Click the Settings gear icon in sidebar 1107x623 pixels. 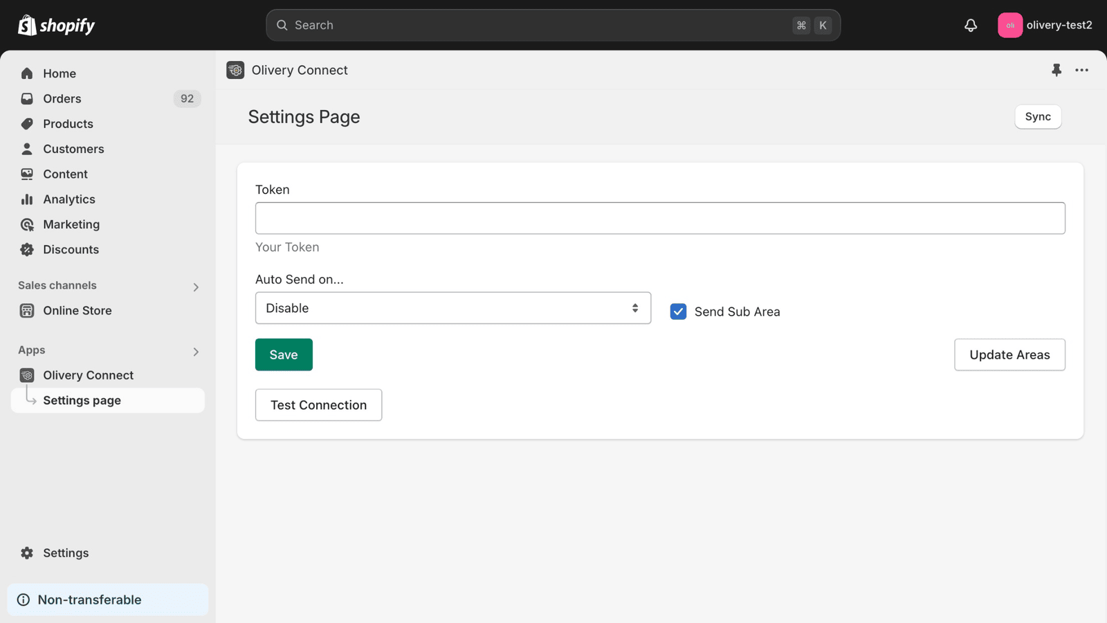point(27,553)
